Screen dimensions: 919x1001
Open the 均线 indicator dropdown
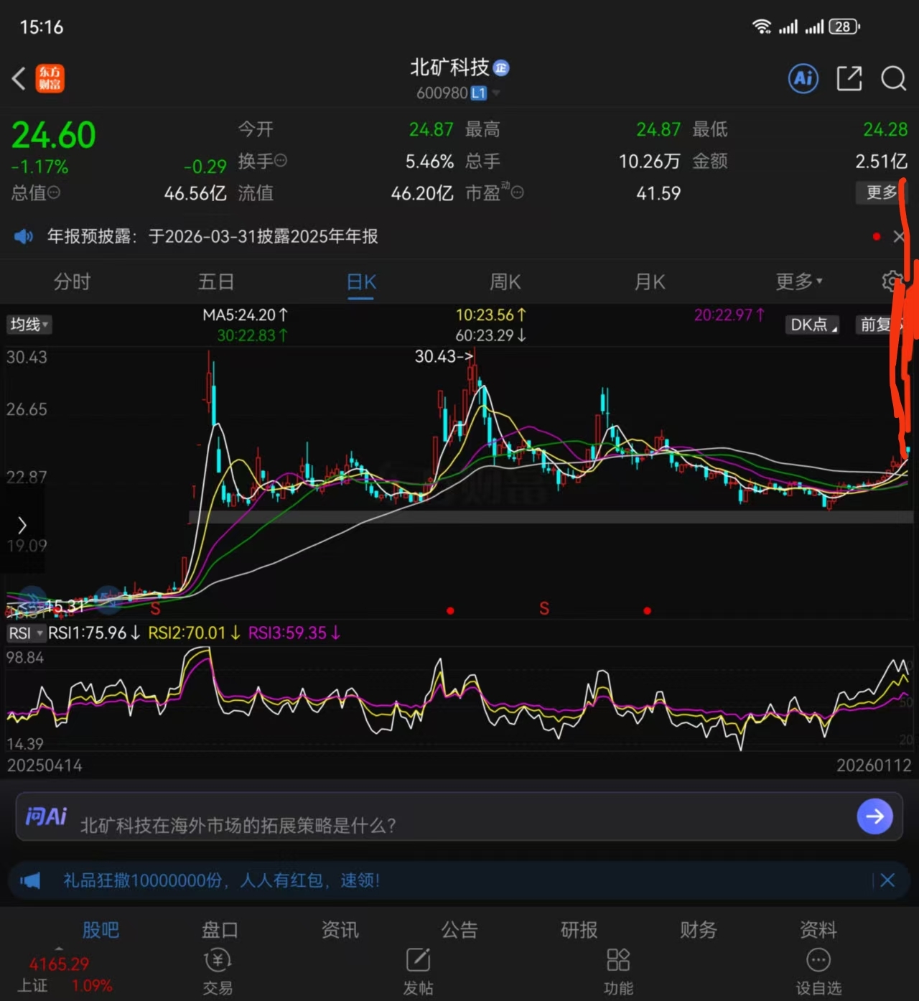tap(29, 325)
